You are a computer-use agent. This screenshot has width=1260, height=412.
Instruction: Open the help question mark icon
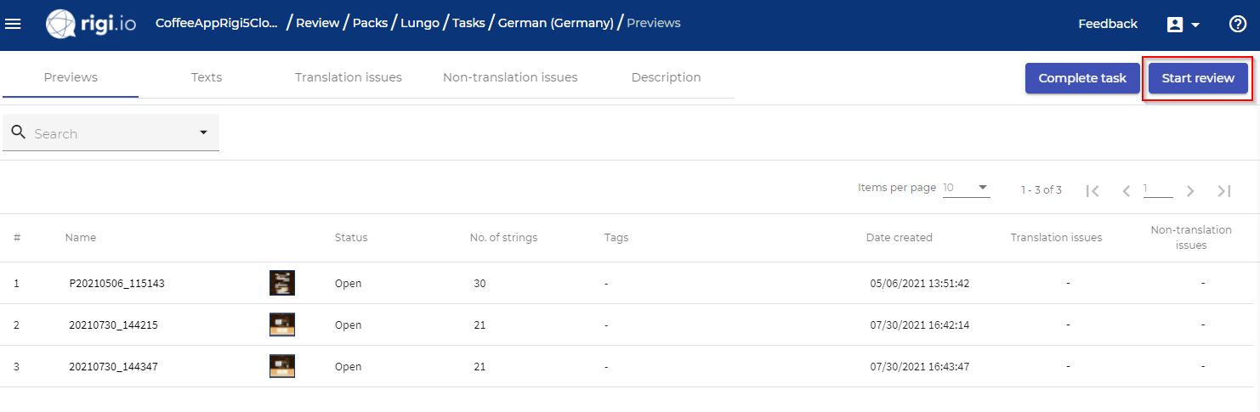click(x=1238, y=24)
